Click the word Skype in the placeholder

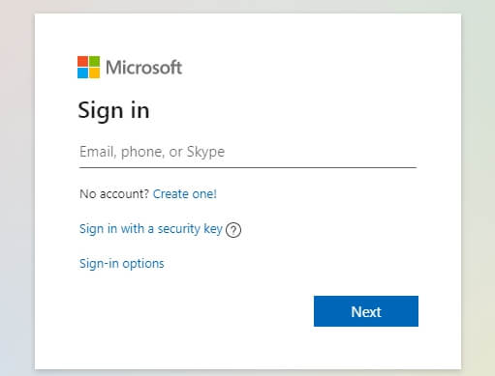205,152
